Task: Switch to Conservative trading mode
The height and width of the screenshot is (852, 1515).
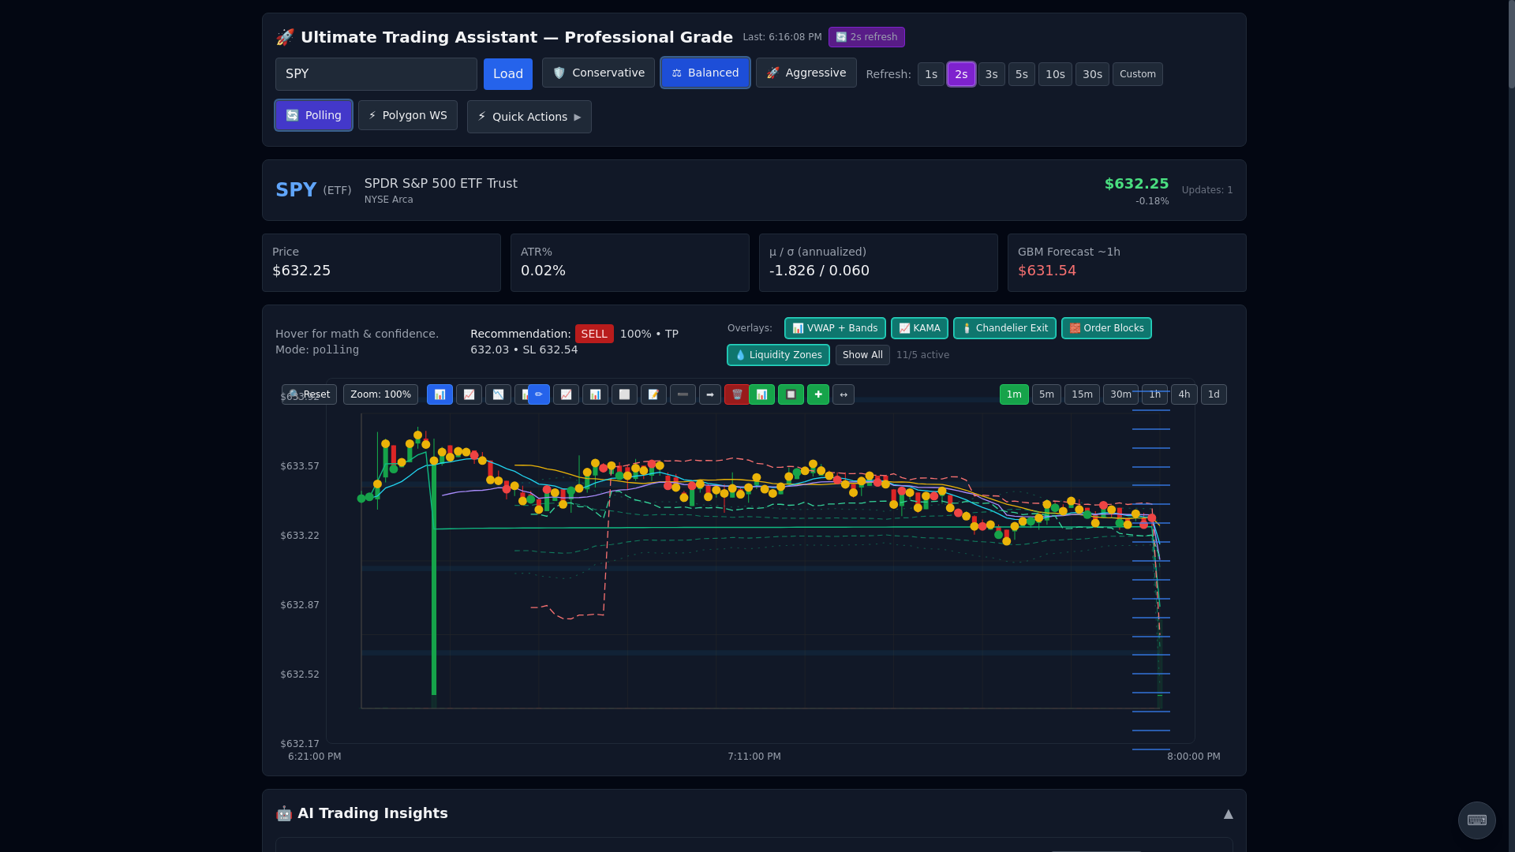Action: (x=598, y=73)
